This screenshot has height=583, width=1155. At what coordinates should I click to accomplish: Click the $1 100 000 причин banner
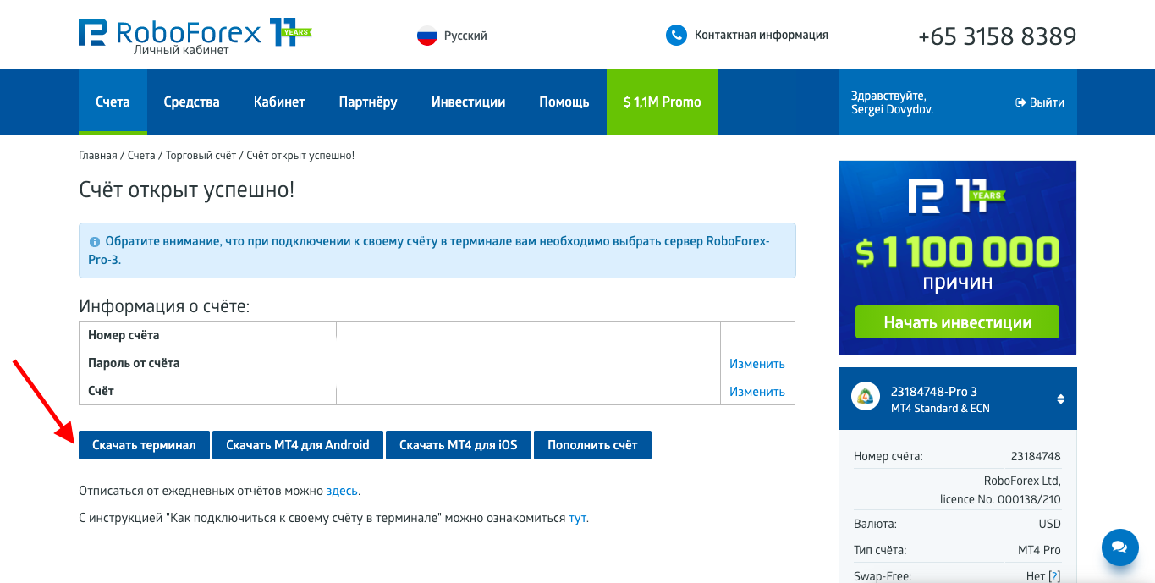(957, 258)
